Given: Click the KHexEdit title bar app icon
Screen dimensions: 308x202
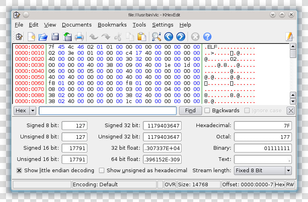Looking at the screenshot, I should (x=17, y=15).
